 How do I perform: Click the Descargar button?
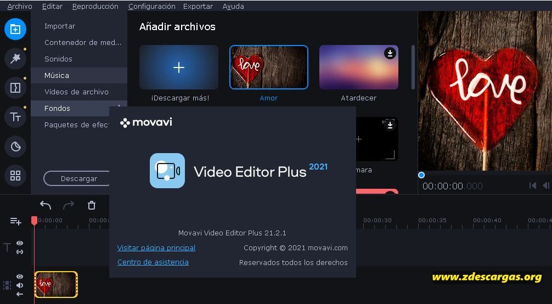(x=76, y=178)
